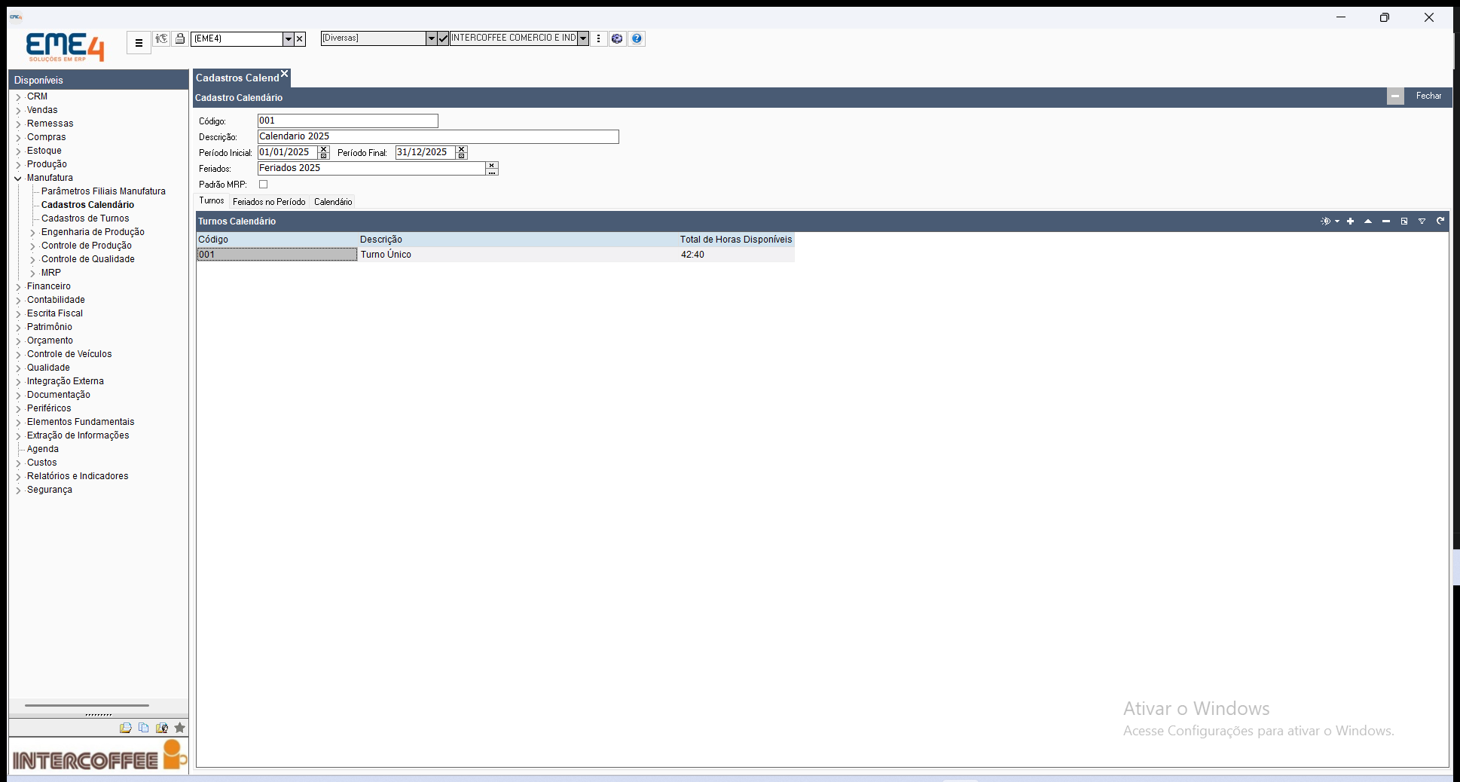Click the Descrição input field
The image size is (1460, 782).
[x=438, y=136]
